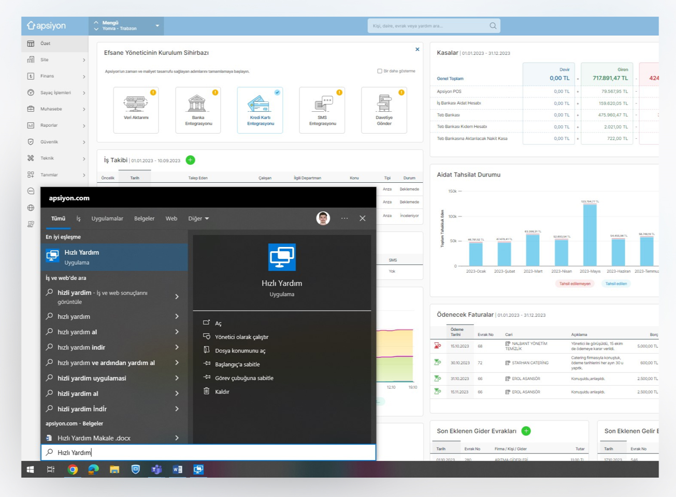
Task: Open the Mengü site selector dropdown
Action: 126,26
